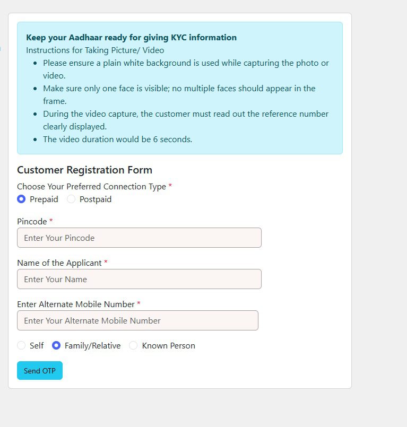Click the Enter Alternate Mobile Number label
Screen dimensions: 407x427
76,304
